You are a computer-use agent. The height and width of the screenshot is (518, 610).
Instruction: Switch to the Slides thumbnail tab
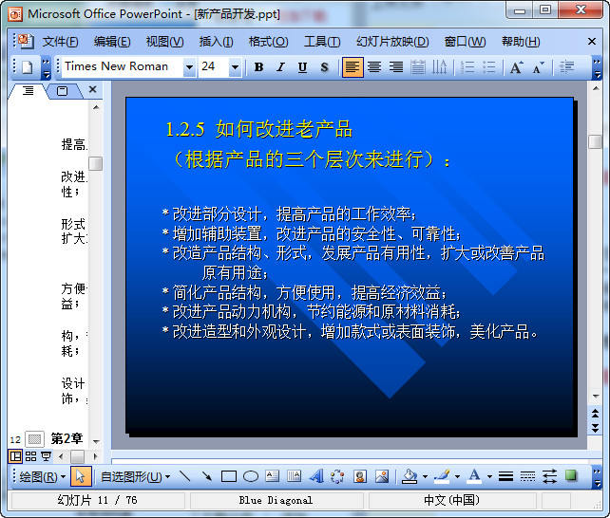tap(63, 91)
